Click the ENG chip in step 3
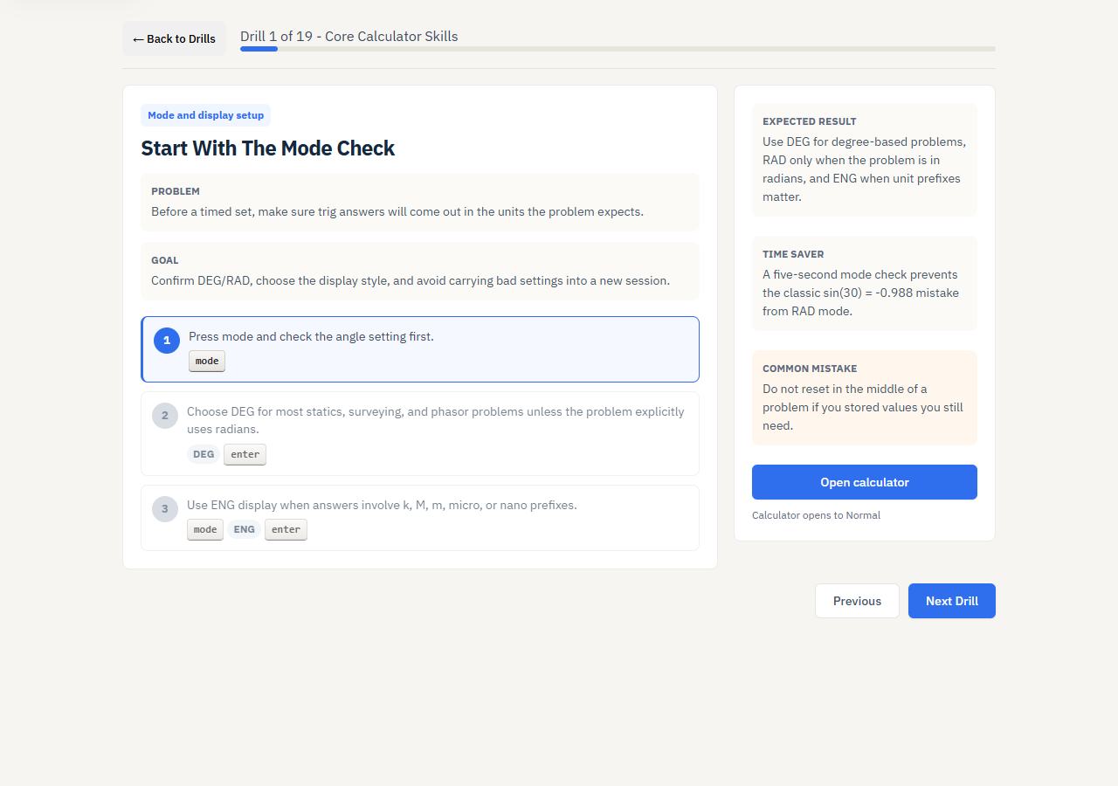The height and width of the screenshot is (786, 1118). click(x=244, y=529)
